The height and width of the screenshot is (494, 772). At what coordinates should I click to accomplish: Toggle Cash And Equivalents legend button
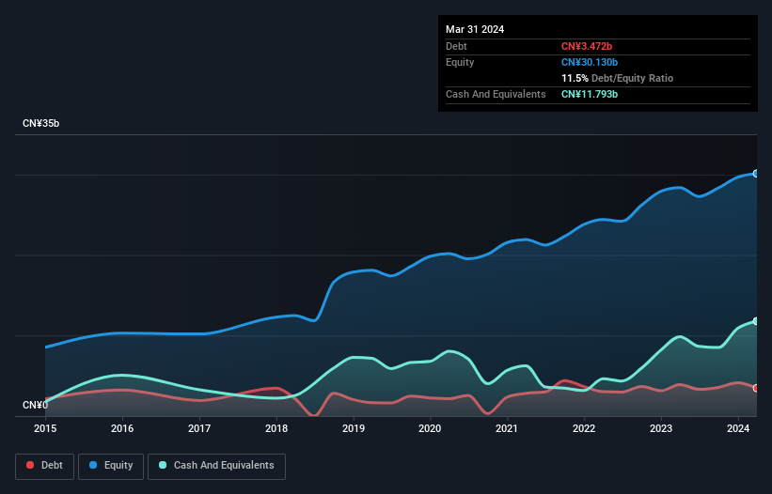pos(216,466)
